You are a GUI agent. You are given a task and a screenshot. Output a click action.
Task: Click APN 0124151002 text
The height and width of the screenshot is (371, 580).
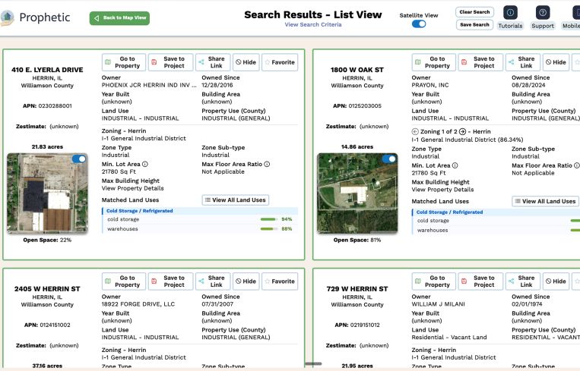(47, 325)
